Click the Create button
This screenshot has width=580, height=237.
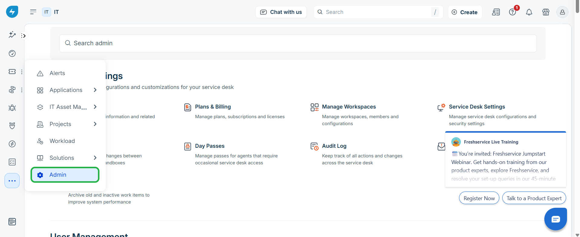click(x=465, y=12)
